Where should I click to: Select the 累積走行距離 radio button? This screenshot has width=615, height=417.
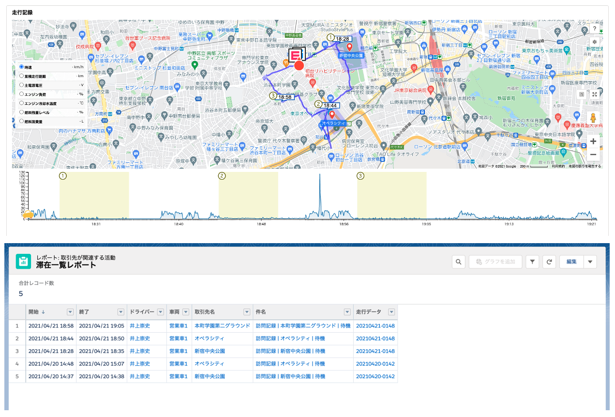tap(21, 76)
